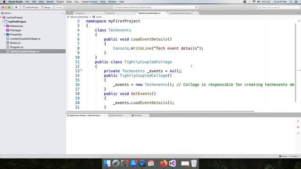Click the References folder icon
301x169 pixels.
tap(8, 26)
